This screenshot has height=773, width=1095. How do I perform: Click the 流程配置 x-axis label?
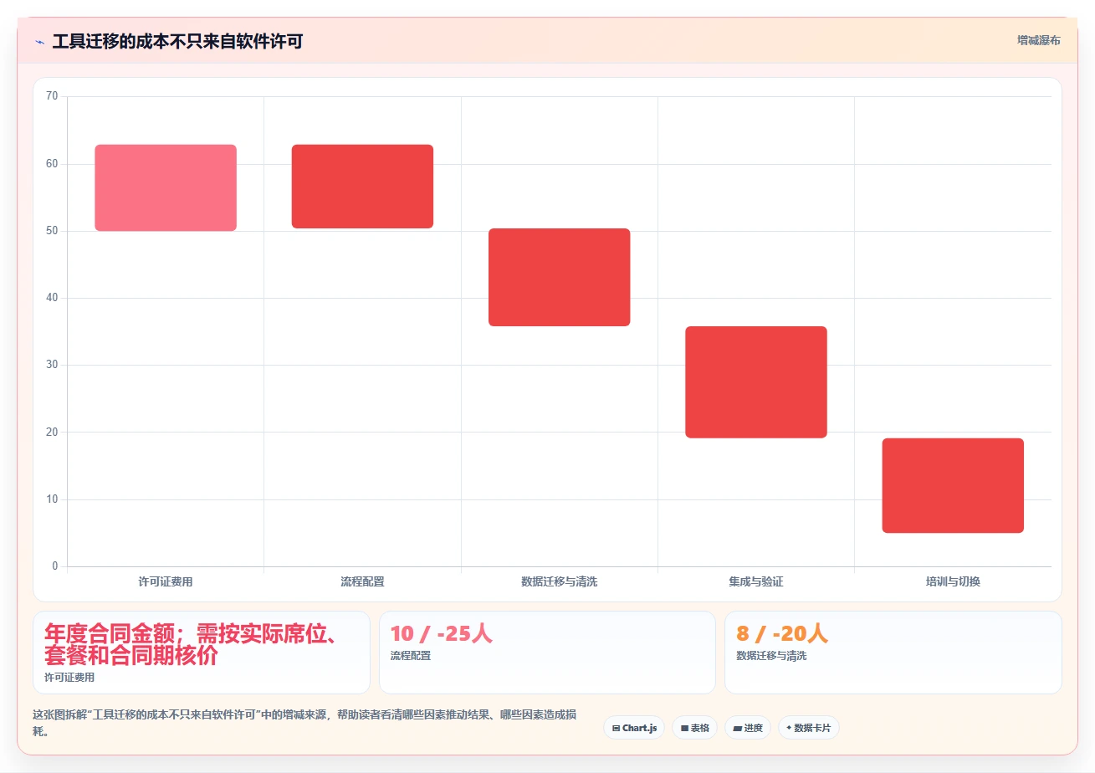[362, 581]
